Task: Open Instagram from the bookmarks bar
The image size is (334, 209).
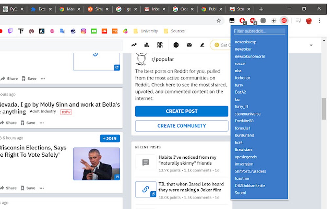Action: tap(83, 31)
